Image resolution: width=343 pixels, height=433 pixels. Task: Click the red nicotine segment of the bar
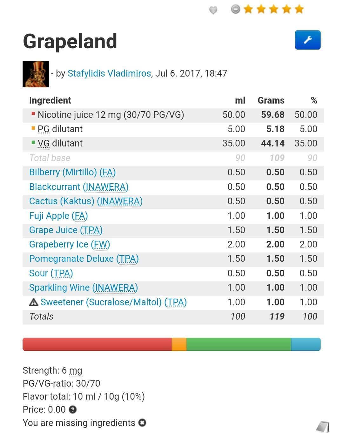pyautogui.click(x=97, y=344)
